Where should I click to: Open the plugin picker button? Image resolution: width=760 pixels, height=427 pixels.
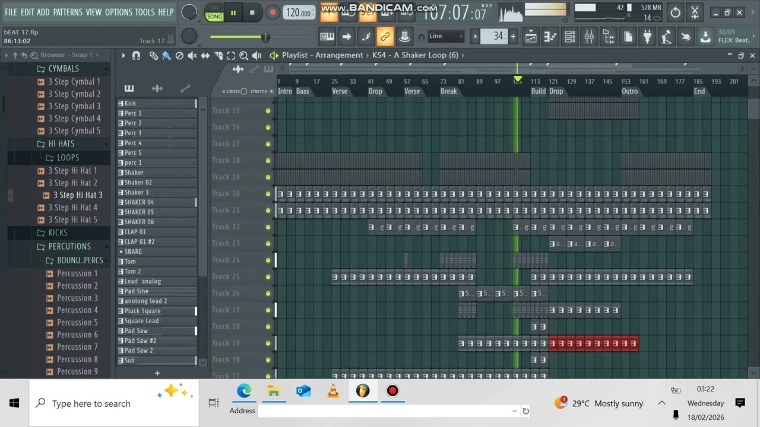(x=647, y=37)
